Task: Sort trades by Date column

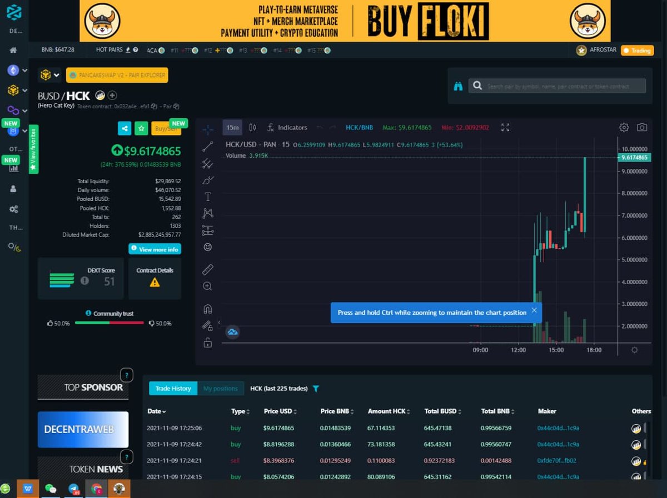Action: (x=157, y=411)
